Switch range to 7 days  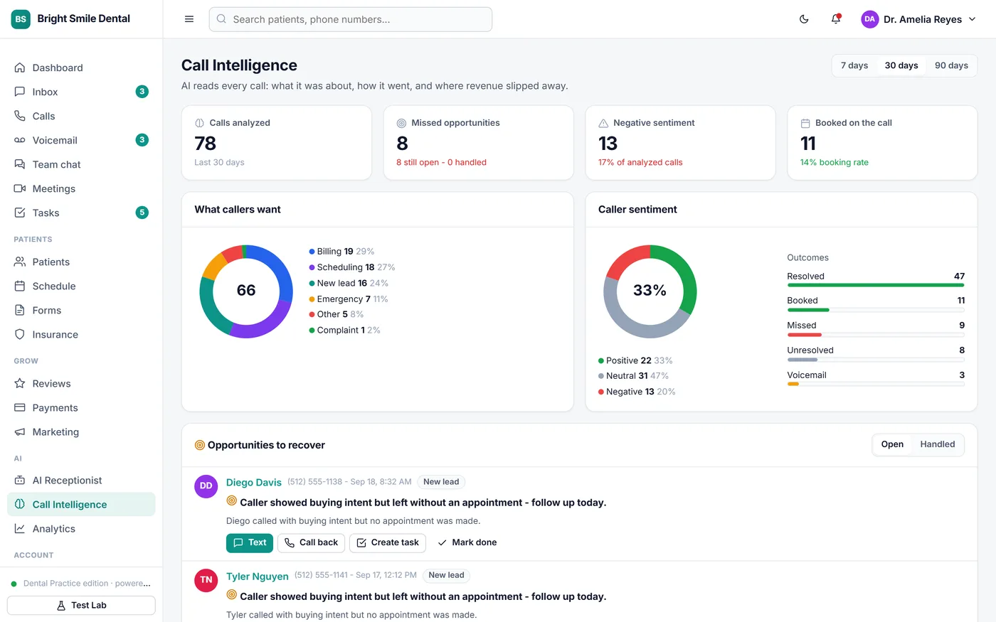854,65
